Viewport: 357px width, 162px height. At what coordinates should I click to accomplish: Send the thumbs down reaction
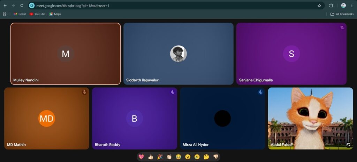(215, 157)
